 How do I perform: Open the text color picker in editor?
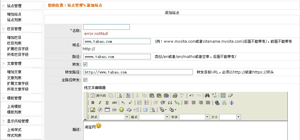point(163,110)
